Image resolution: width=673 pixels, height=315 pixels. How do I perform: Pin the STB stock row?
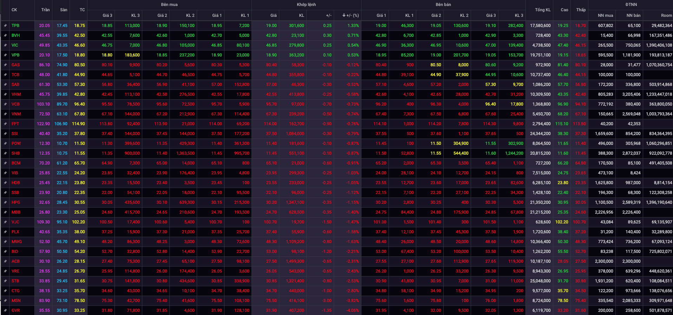click(x=5, y=281)
